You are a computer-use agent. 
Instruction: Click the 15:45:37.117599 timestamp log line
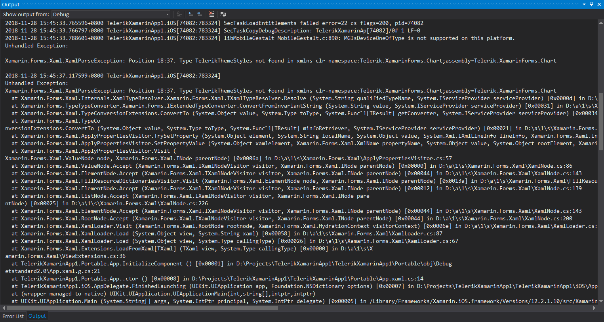113,76
